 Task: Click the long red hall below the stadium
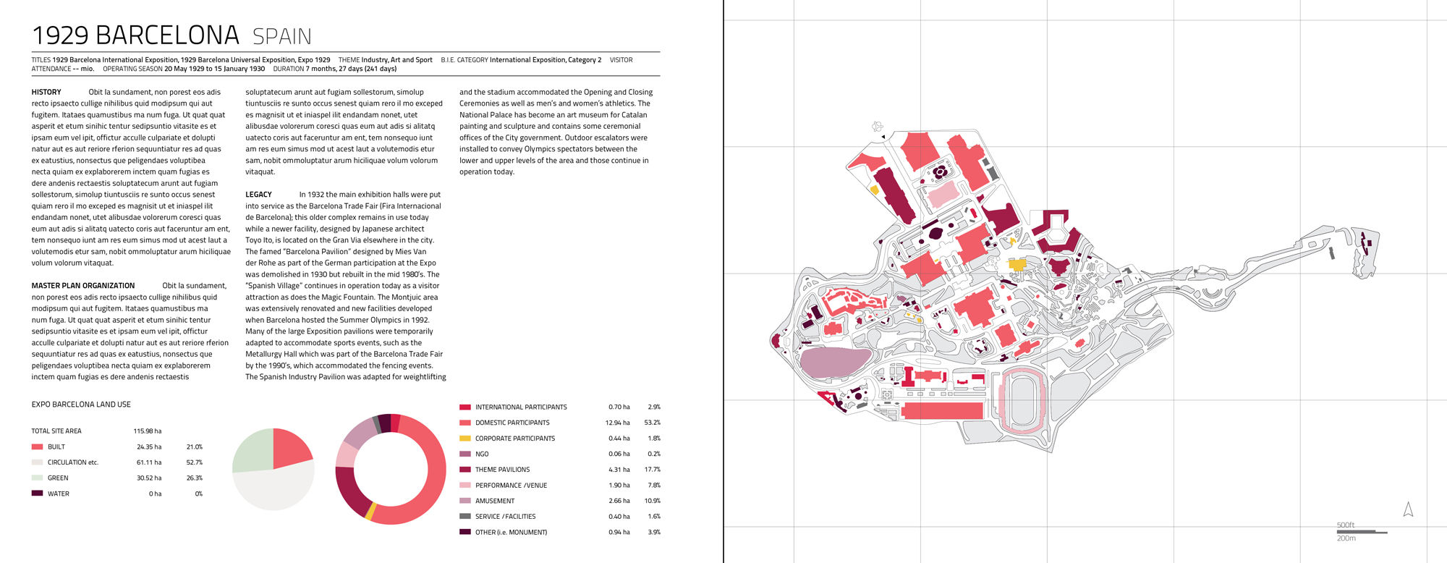(x=942, y=410)
